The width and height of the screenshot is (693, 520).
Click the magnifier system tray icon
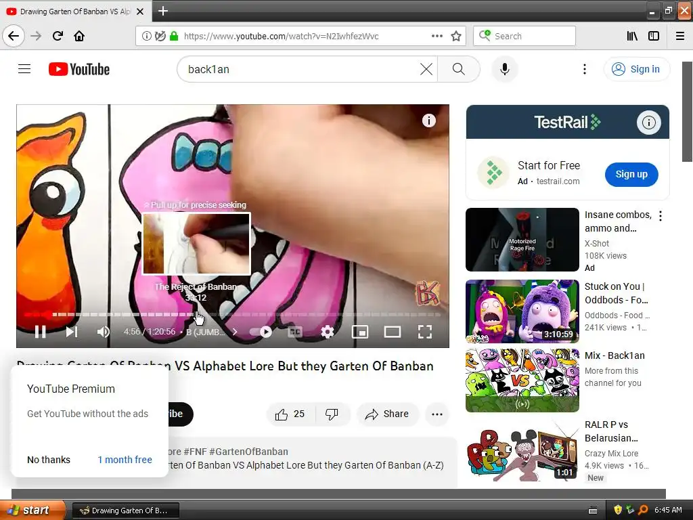(643, 510)
